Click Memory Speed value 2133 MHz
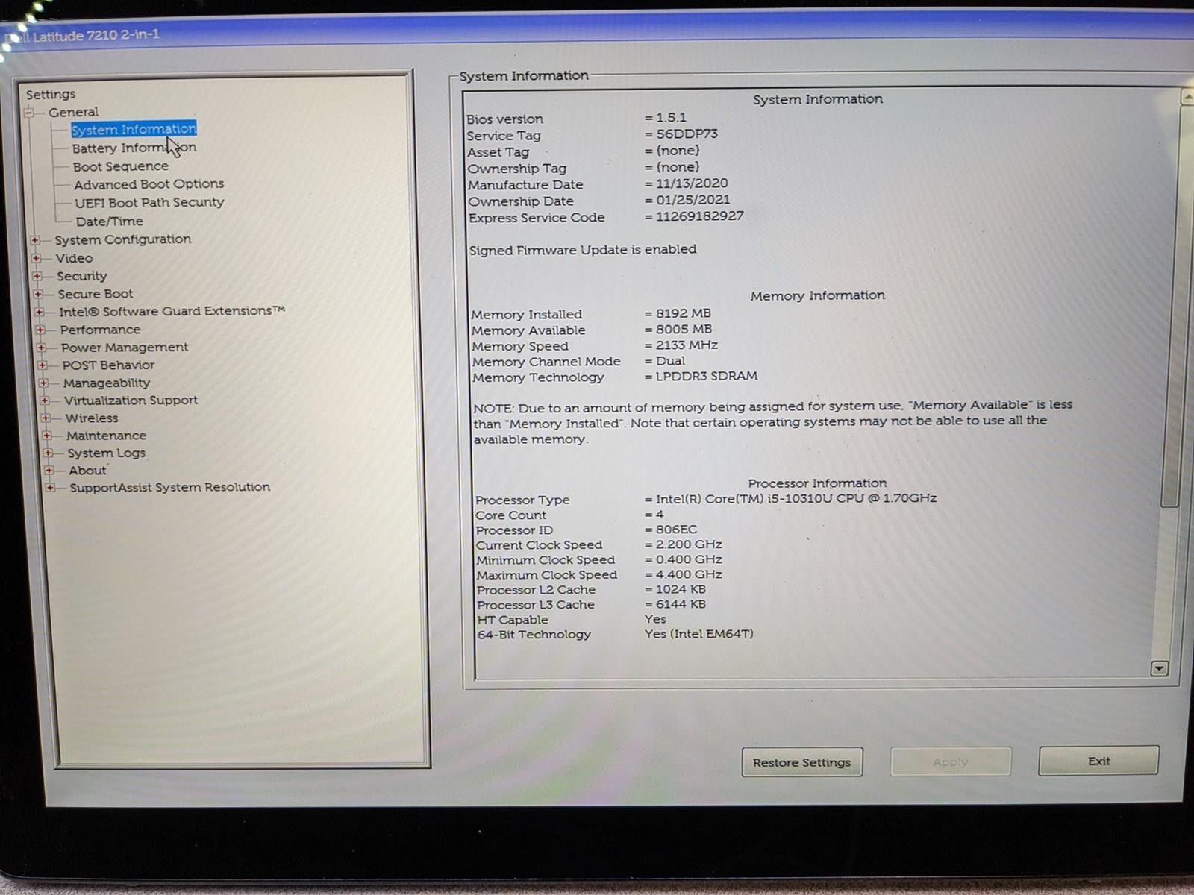 (x=687, y=345)
